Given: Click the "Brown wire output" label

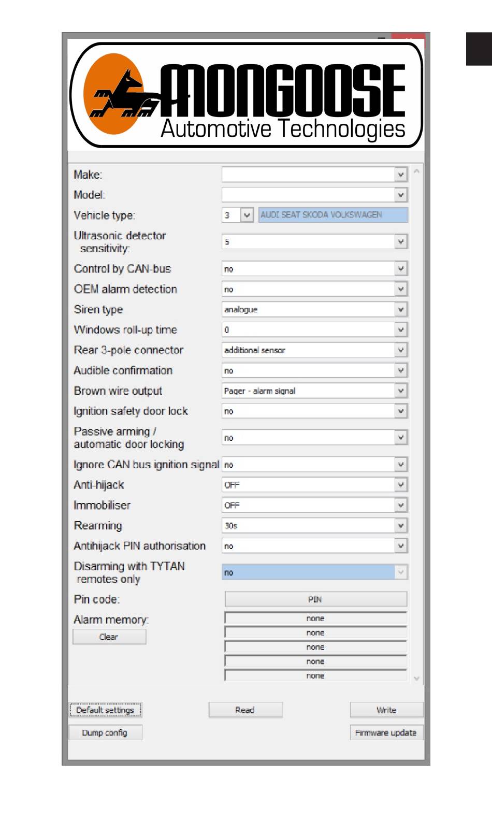Looking at the screenshot, I should coord(118,391).
